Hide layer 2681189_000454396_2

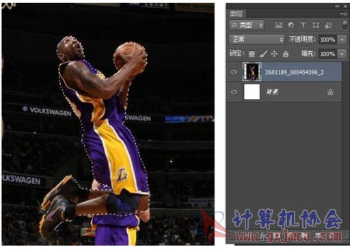(234, 72)
